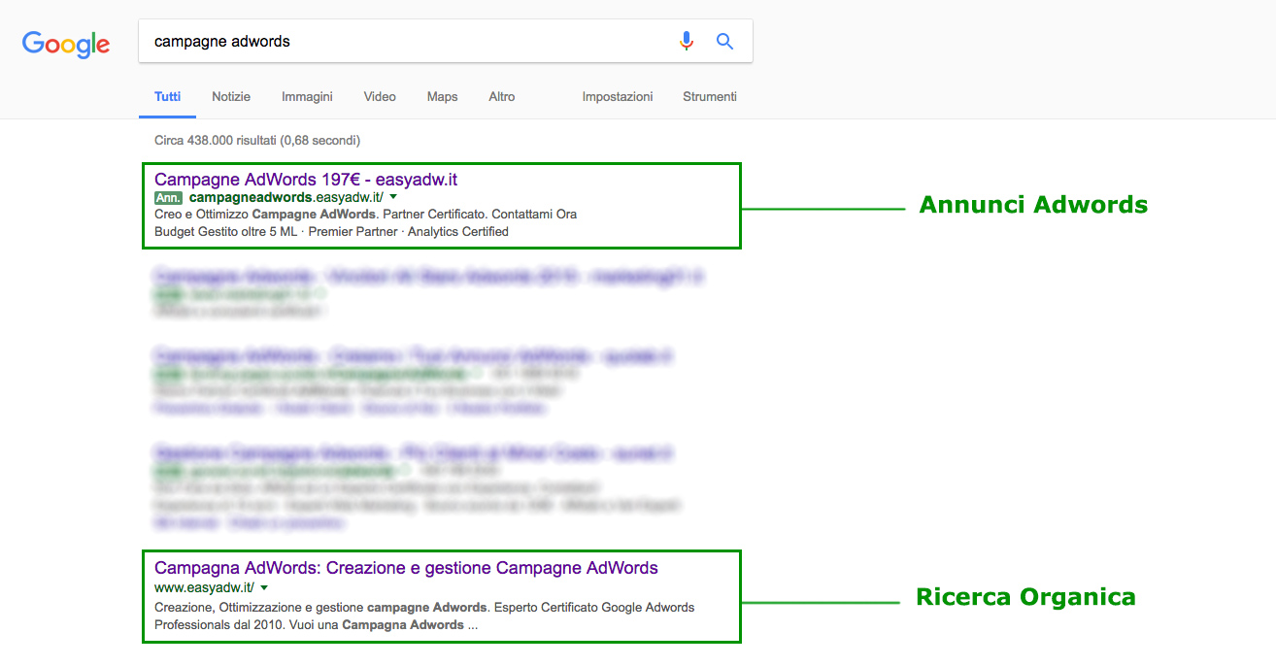This screenshot has height=666, width=1276.
Task: Select the Tutti tab
Action: (167, 96)
